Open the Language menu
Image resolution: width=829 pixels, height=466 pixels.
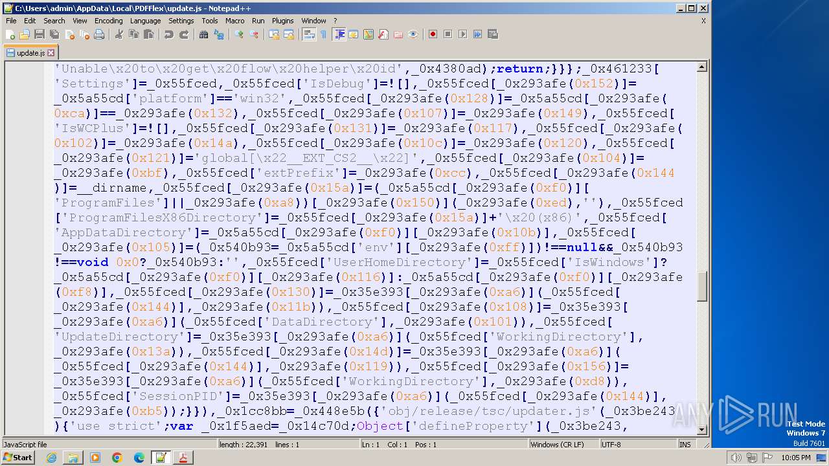[x=145, y=21]
